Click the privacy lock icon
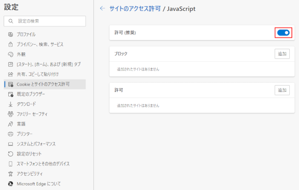This screenshot has width=299, height=190. [x=10, y=45]
